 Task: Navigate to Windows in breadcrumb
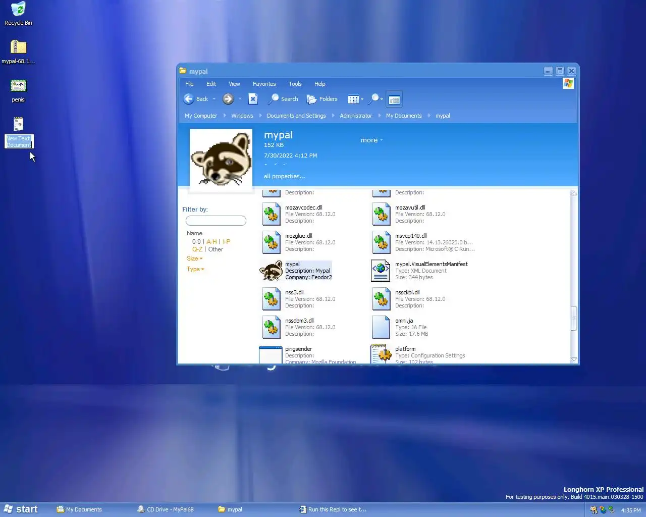[x=242, y=116]
